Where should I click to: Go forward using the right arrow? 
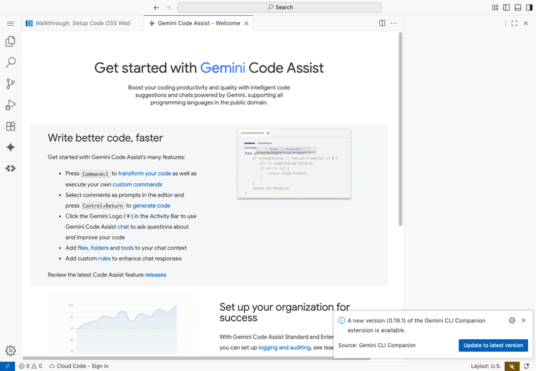pyautogui.click(x=168, y=7)
